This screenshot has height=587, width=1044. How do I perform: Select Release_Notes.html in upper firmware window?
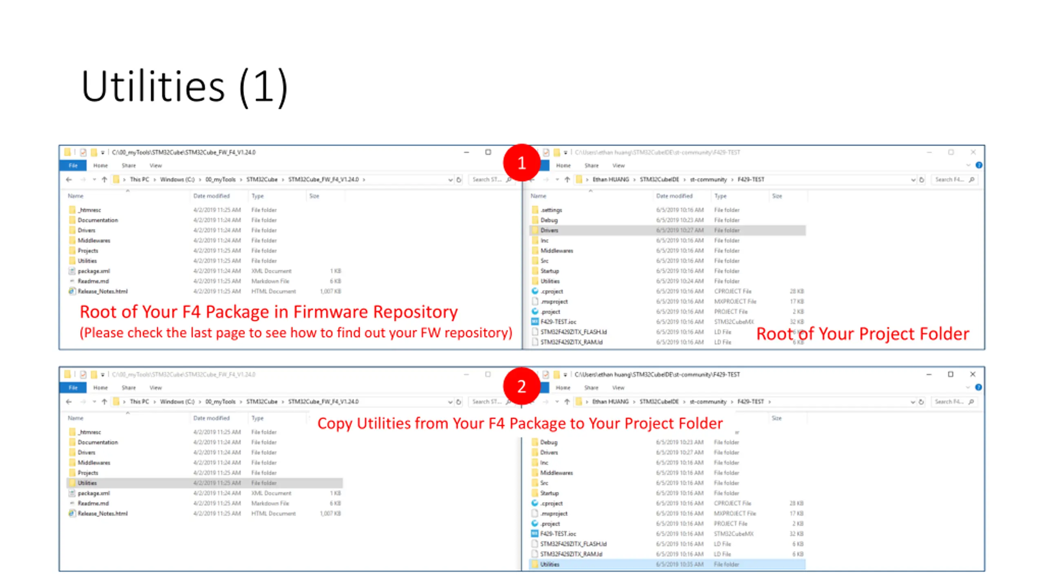102,291
